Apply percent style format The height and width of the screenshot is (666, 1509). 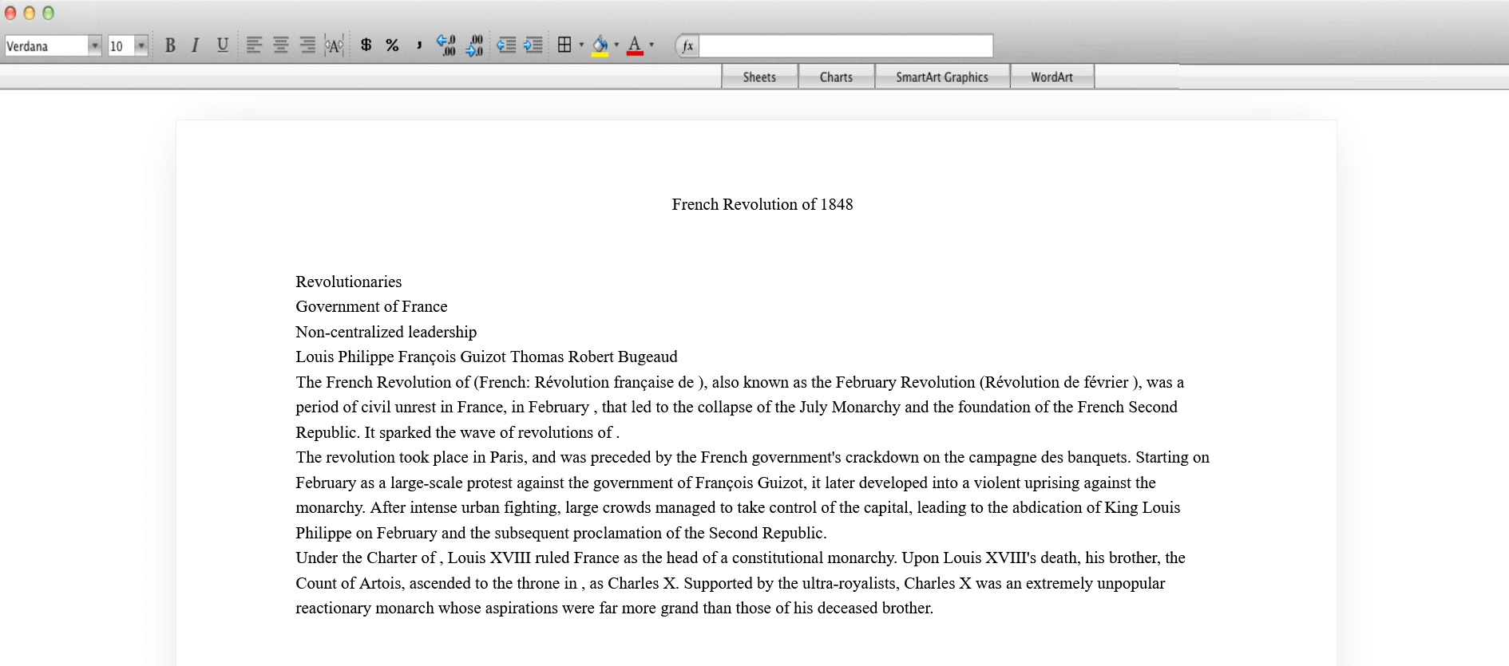pos(392,45)
